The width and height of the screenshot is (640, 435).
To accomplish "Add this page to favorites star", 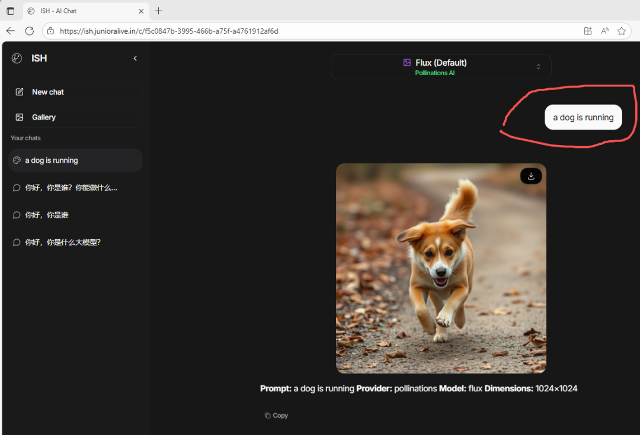I will [x=622, y=31].
